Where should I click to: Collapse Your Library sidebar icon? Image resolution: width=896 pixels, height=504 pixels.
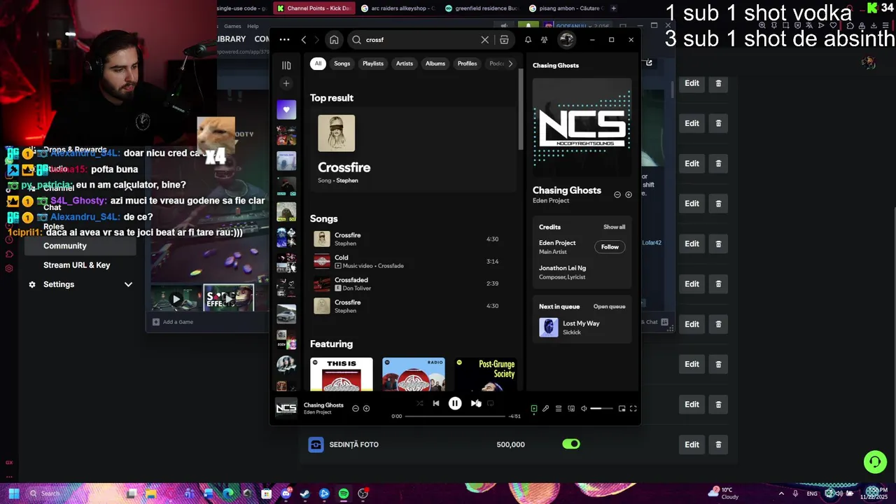[x=286, y=65]
